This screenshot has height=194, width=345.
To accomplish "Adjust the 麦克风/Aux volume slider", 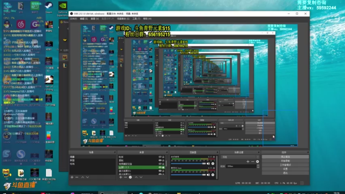I will click(x=188, y=175).
